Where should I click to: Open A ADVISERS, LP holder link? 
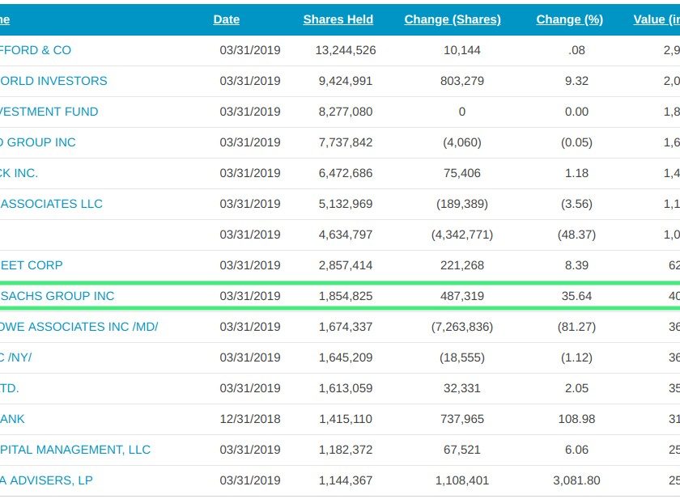point(46,481)
